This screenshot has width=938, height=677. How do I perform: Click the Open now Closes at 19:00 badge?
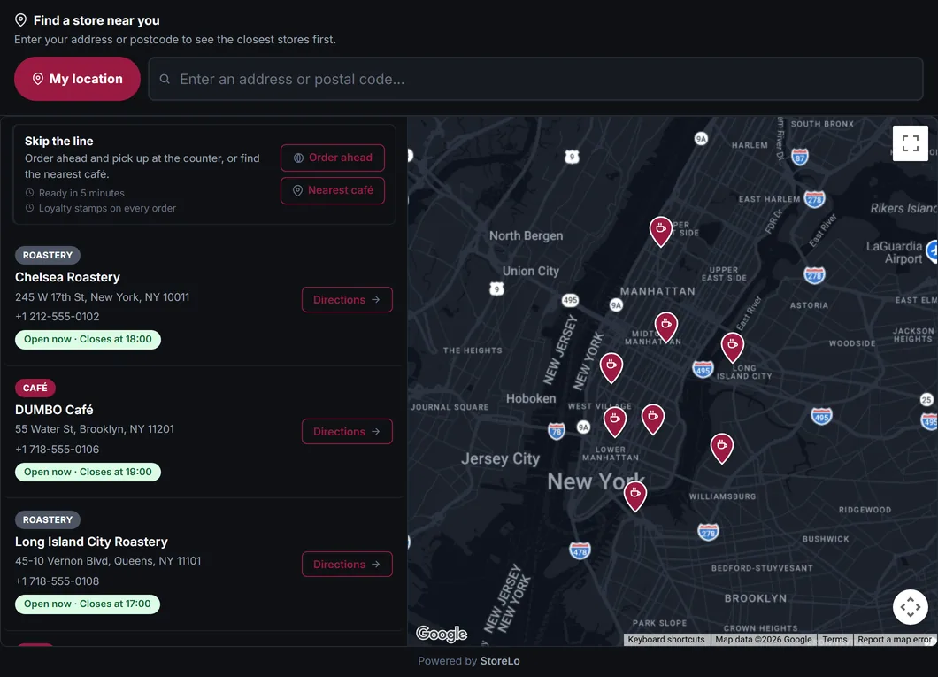(88, 472)
